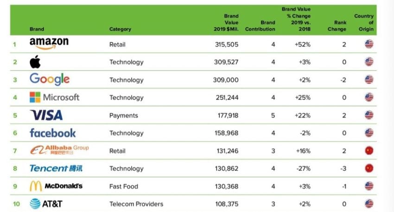Click the Brand column header

37,29
